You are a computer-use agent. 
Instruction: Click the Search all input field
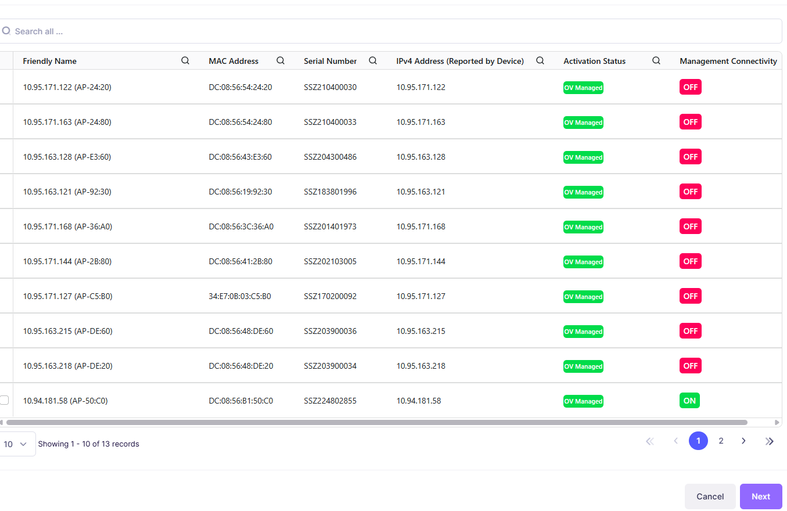[x=391, y=31]
